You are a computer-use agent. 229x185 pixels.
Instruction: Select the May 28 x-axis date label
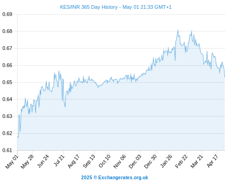click(27, 161)
